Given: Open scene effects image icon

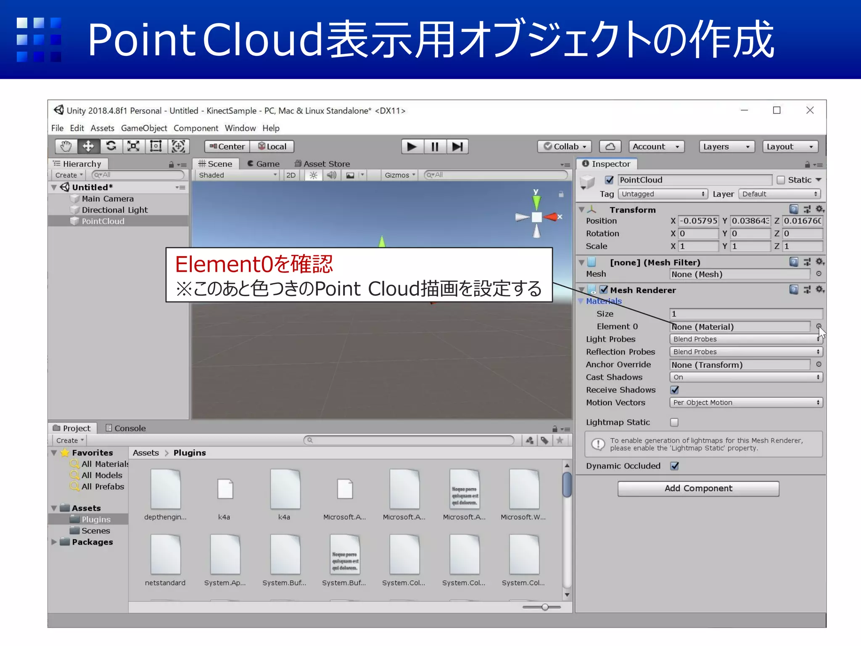Looking at the screenshot, I should (350, 175).
